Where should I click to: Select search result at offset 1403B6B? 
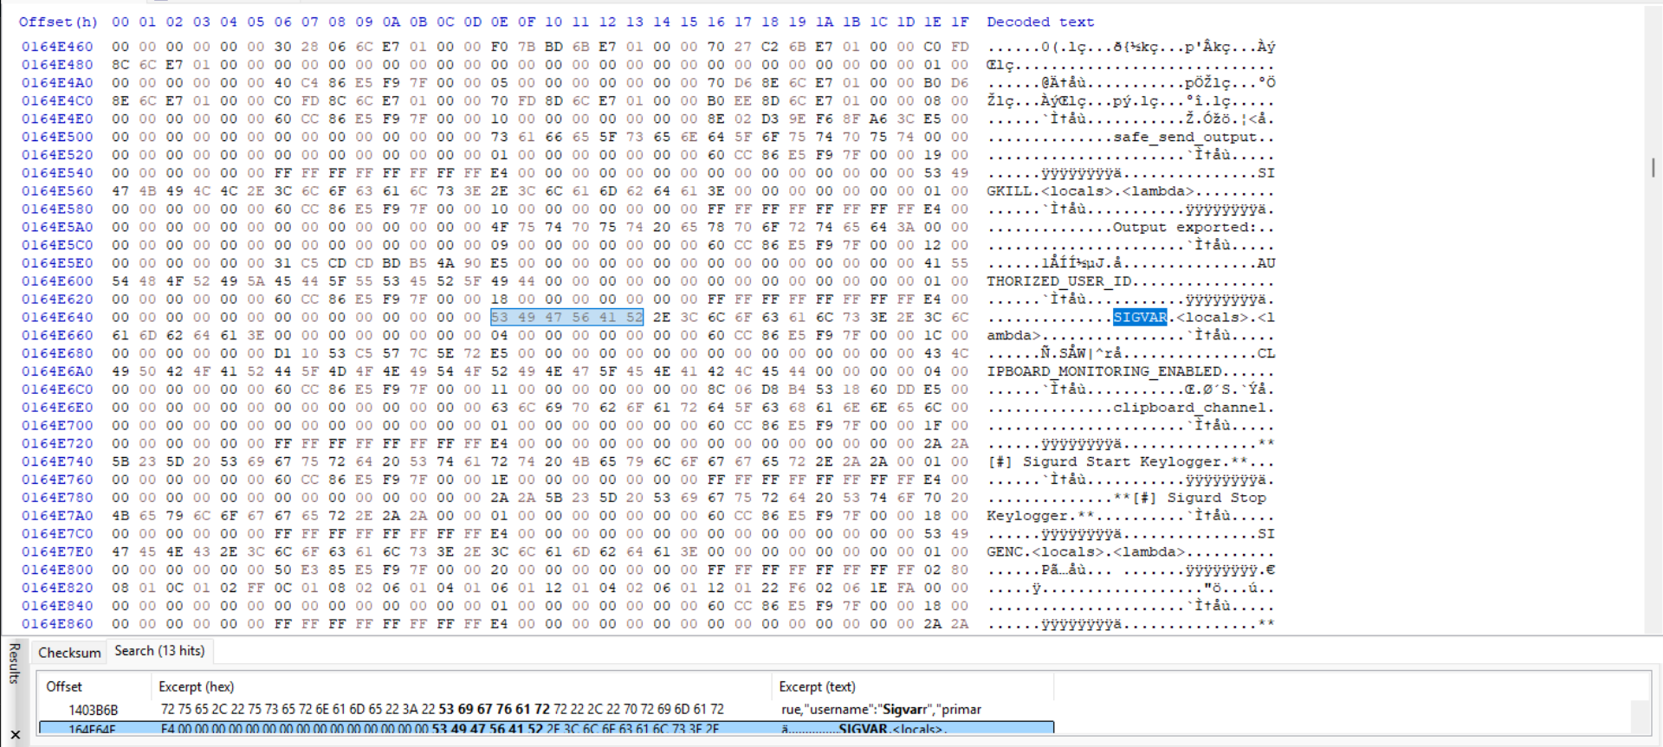(x=94, y=710)
